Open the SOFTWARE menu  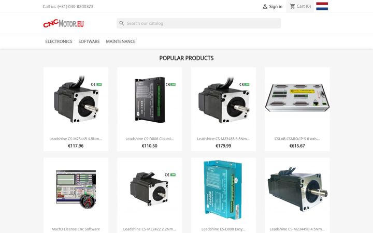click(89, 41)
